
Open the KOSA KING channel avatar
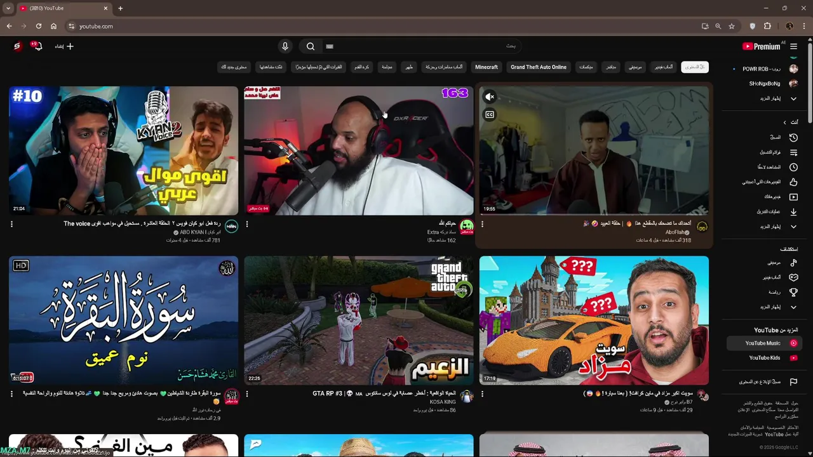tap(467, 397)
